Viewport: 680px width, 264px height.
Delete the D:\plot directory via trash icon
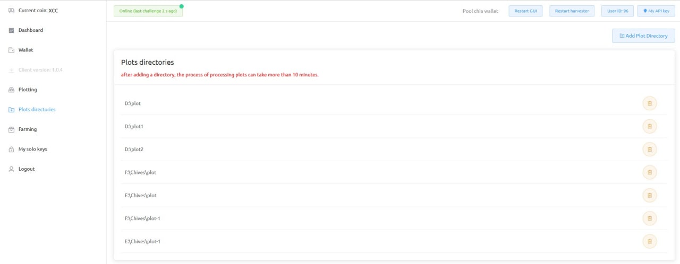tap(649, 103)
